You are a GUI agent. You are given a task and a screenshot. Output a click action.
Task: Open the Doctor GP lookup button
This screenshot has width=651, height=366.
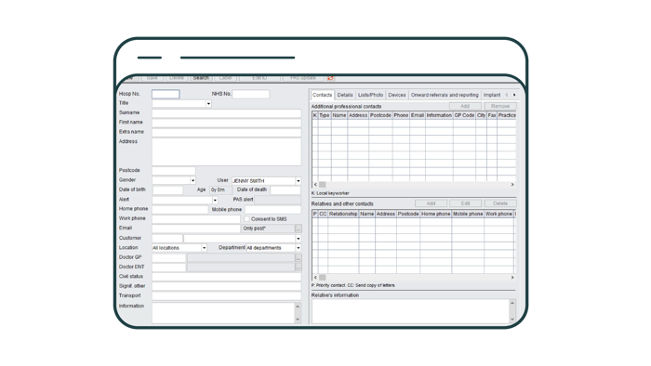[299, 258]
